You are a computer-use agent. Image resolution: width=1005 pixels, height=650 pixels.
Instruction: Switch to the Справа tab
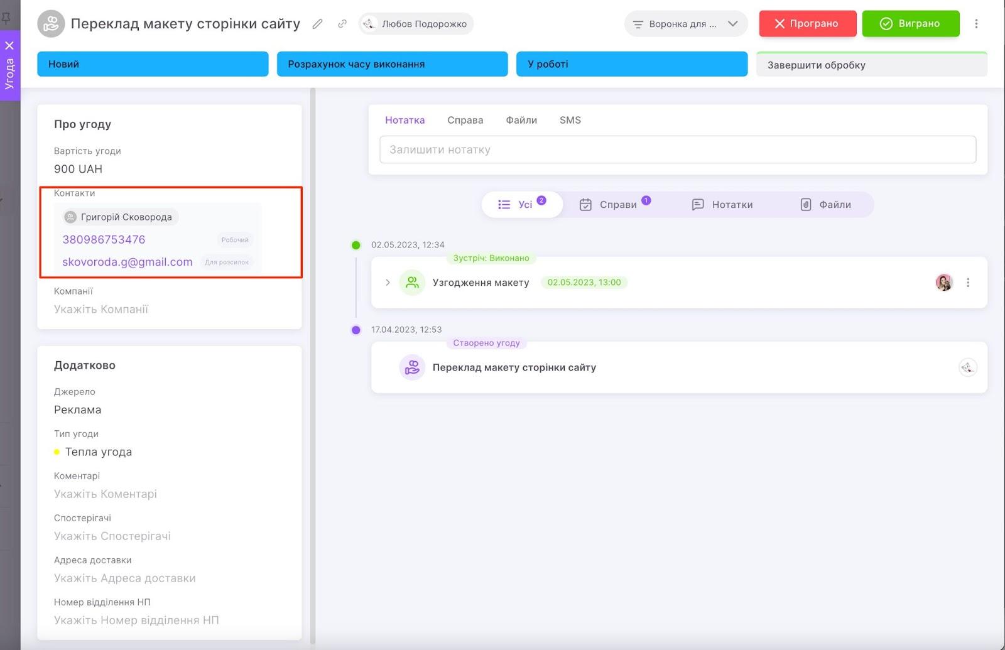click(465, 120)
